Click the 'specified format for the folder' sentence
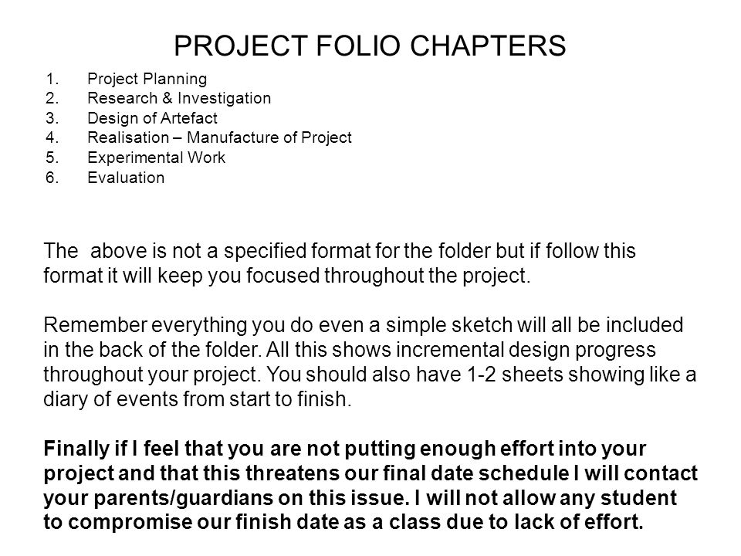Image resolution: width=741 pixels, height=556 pixels. pos(340,250)
